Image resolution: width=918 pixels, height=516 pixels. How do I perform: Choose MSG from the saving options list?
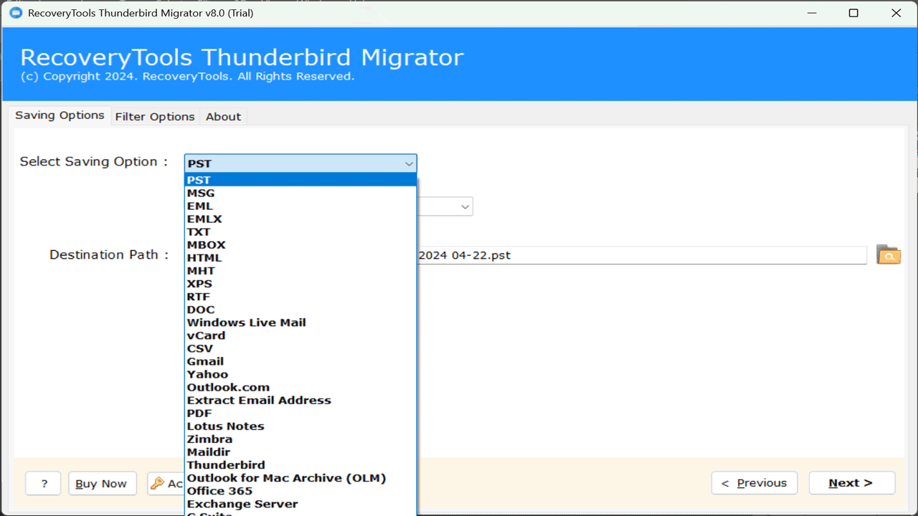click(301, 193)
